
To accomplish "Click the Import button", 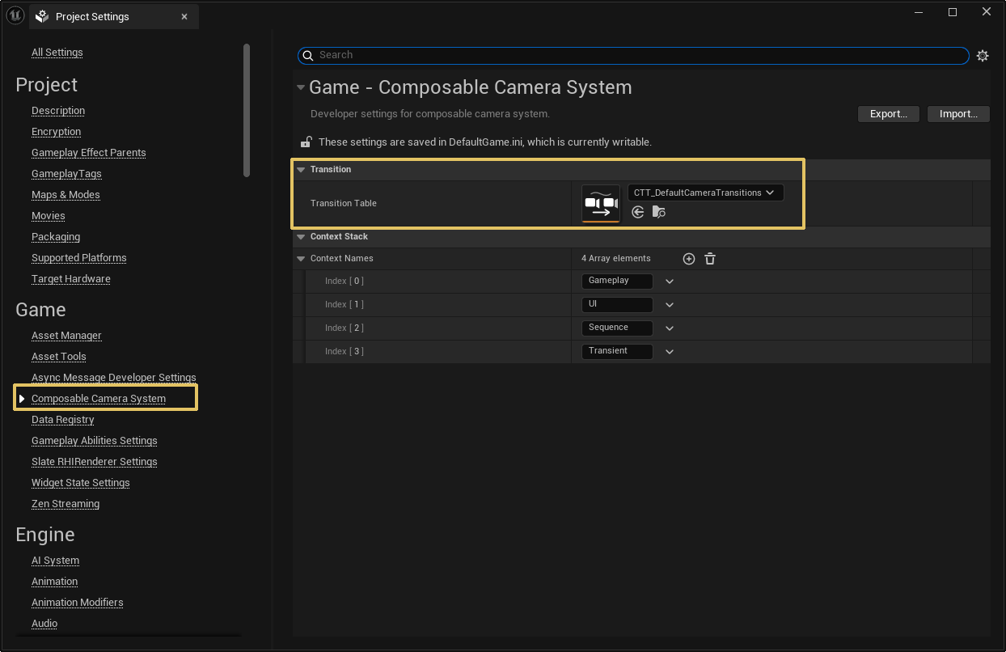I will pyautogui.click(x=958, y=114).
